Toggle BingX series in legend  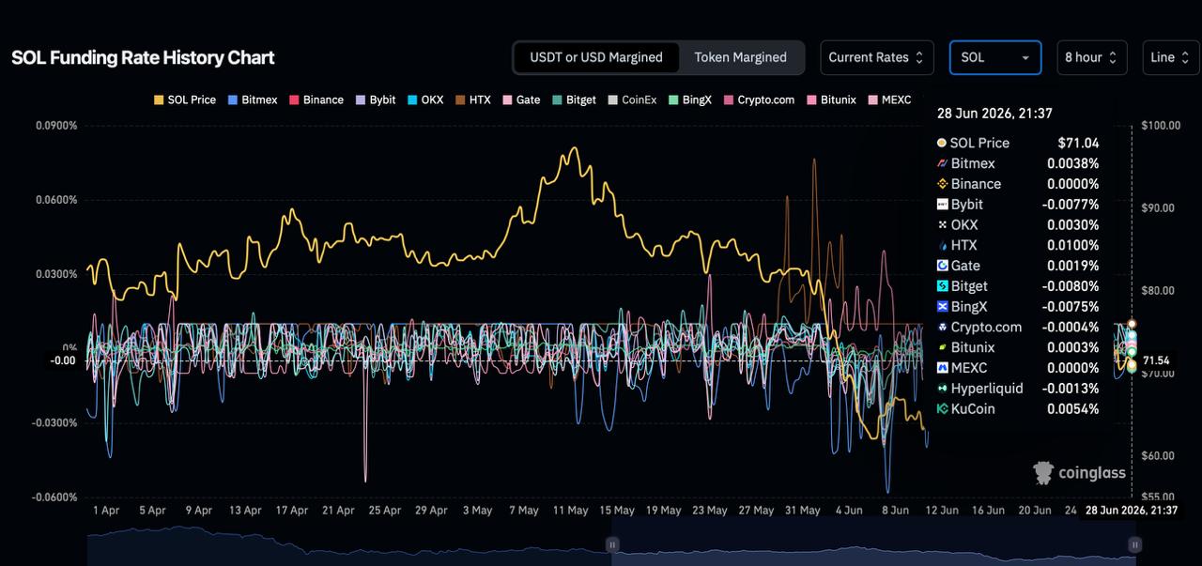coord(690,99)
